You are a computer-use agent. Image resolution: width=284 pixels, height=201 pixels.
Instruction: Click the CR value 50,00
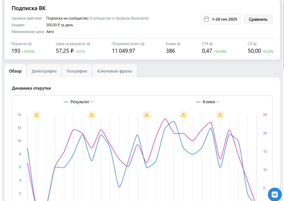click(x=254, y=51)
